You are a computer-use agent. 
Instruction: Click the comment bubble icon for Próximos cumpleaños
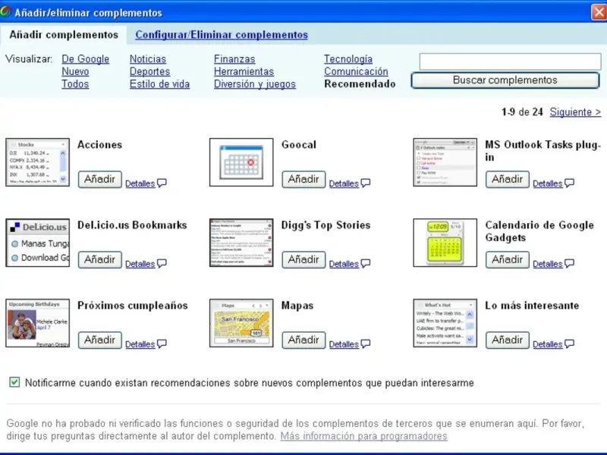tap(162, 344)
